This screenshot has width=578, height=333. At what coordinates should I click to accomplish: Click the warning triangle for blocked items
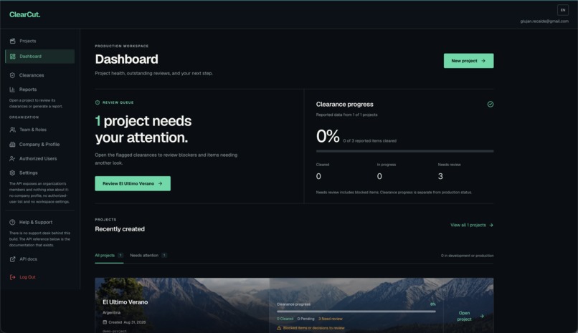(x=279, y=328)
